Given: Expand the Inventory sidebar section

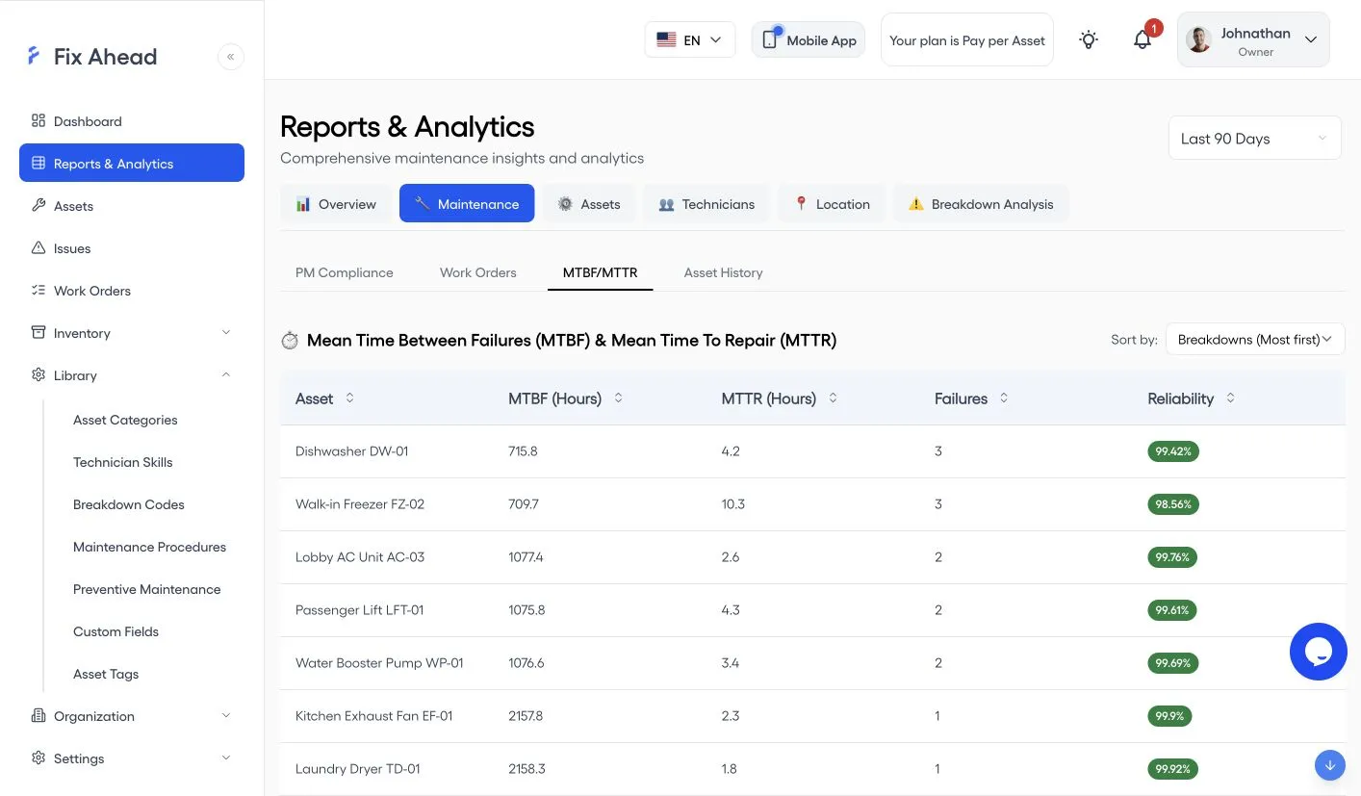Looking at the screenshot, I should point(132,333).
